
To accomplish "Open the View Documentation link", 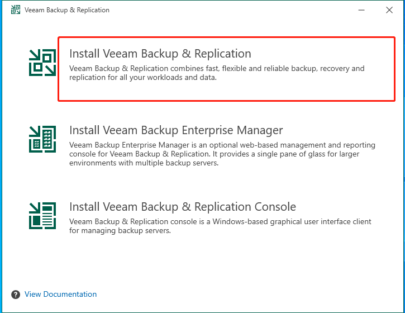I will [x=61, y=294].
